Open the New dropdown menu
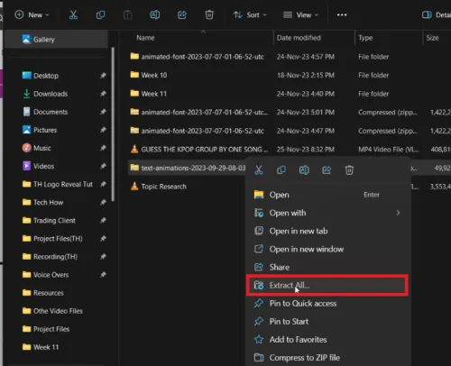Image resolution: width=451 pixels, height=366 pixels. 32,14
